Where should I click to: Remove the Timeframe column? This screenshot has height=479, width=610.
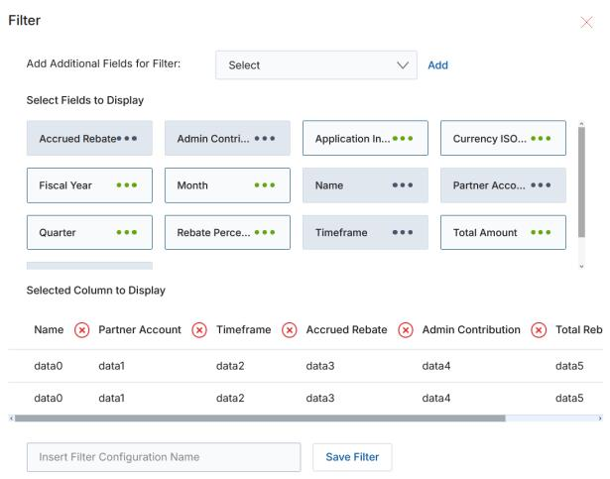[290, 330]
